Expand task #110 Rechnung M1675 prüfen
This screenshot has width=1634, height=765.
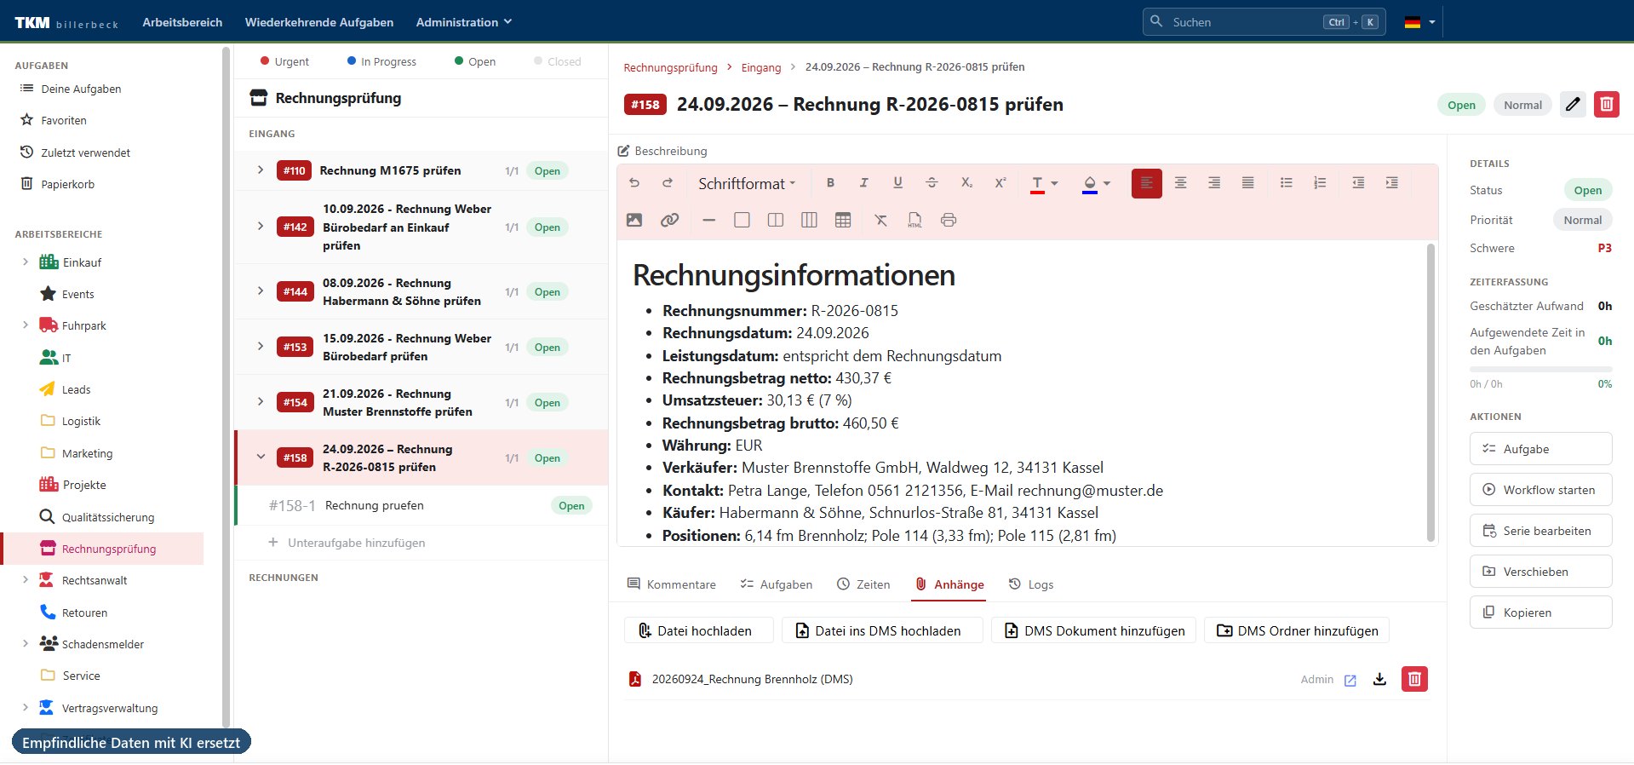pyautogui.click(x=261, y=170)
